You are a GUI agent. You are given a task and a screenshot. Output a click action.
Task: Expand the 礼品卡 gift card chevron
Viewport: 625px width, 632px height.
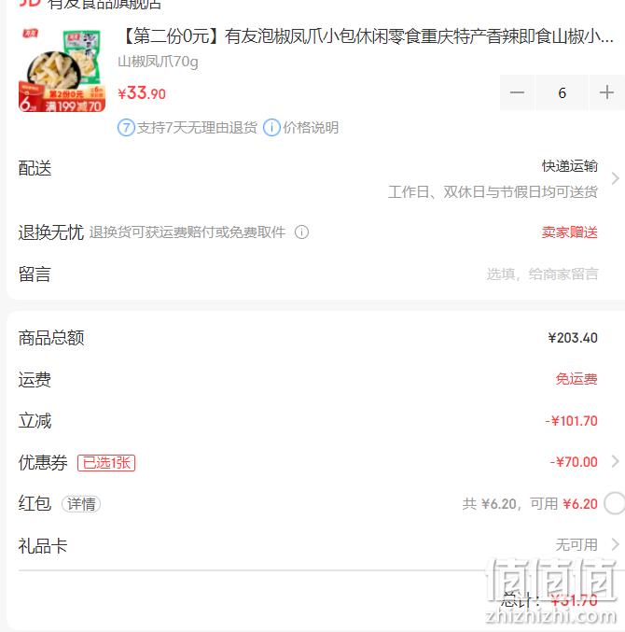tap(615, 544)
